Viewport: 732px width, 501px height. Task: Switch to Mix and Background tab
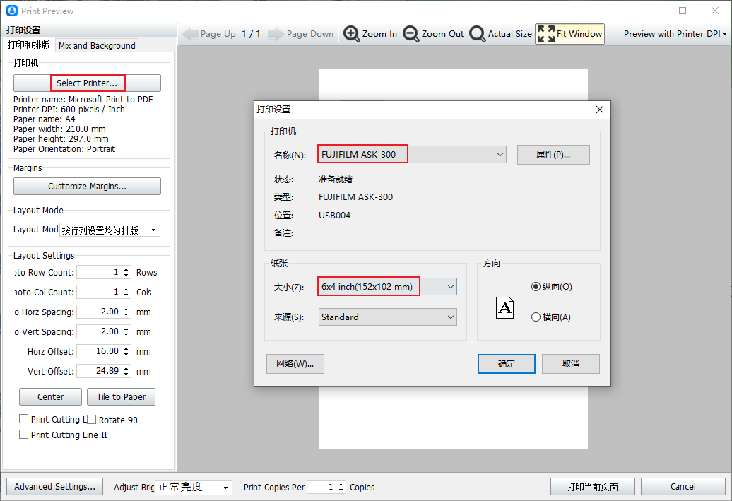[97, 45]
